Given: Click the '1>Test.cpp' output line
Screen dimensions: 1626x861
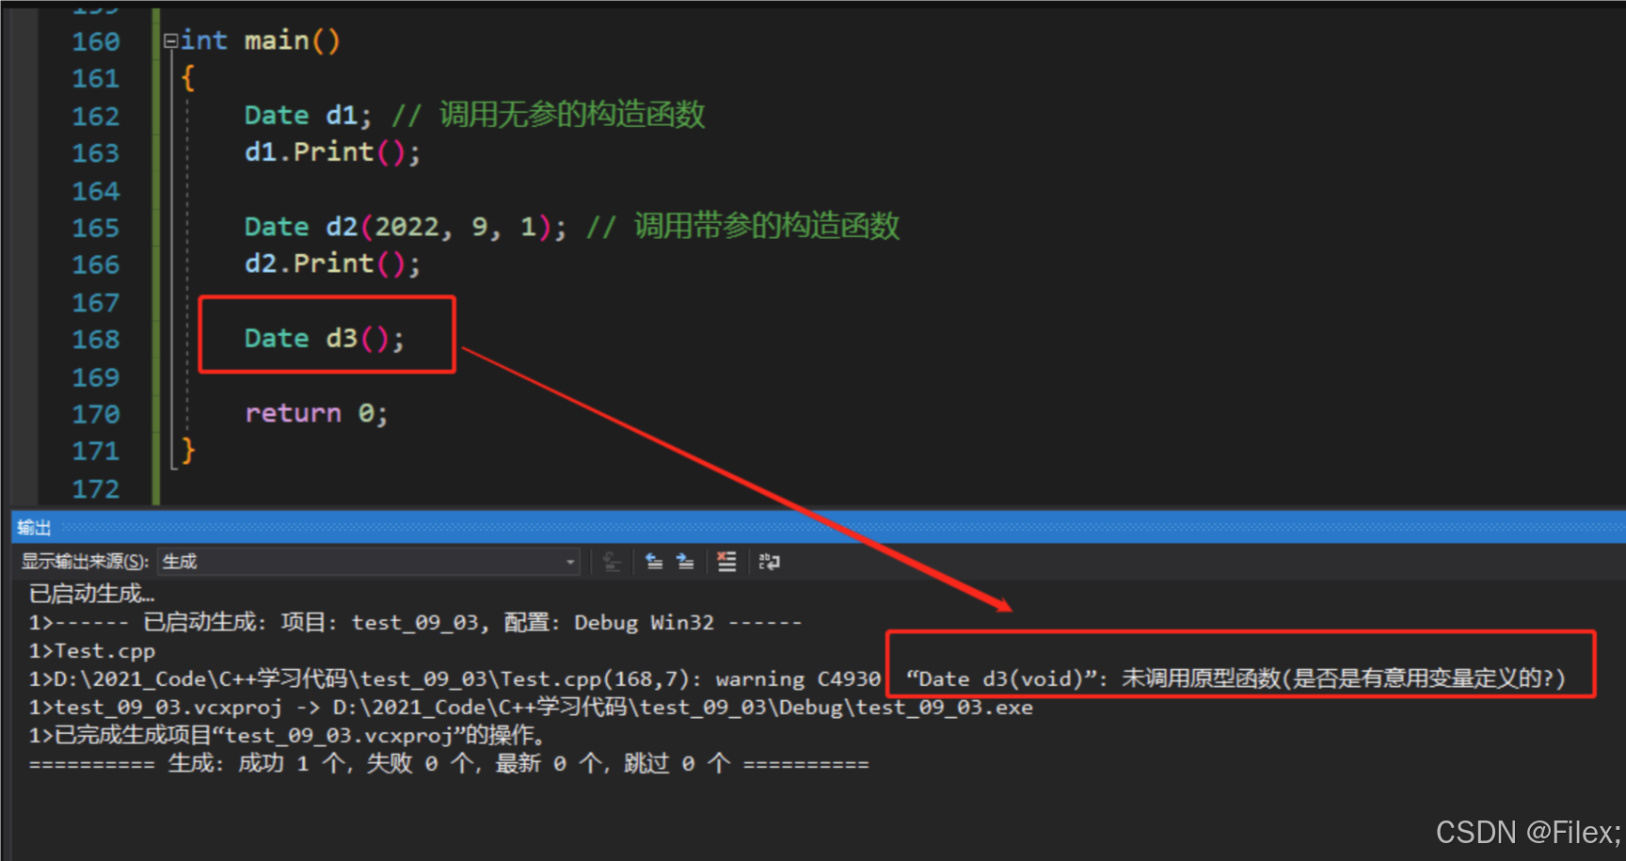Looking at the screenshot, I should [91, 650].
